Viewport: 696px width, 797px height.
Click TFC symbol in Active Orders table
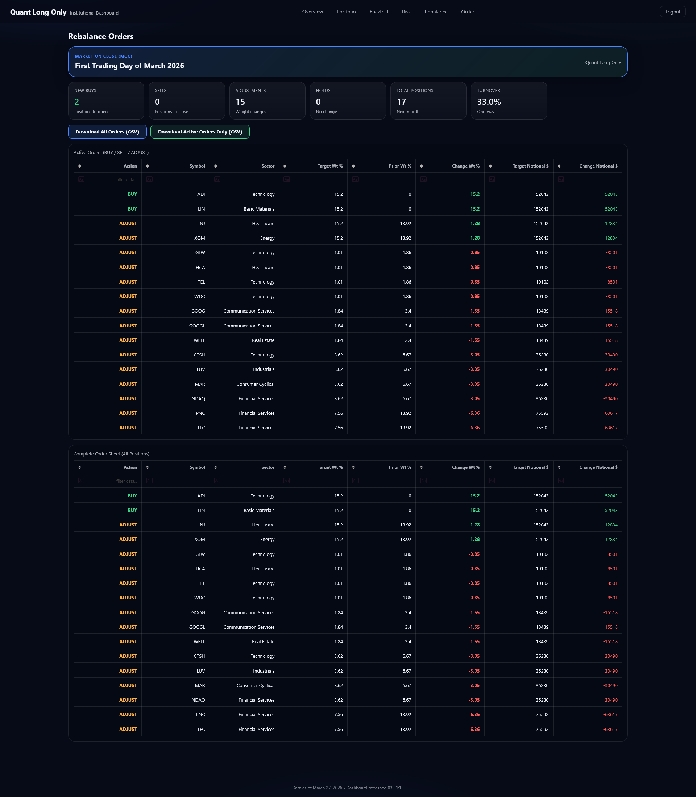201,428
